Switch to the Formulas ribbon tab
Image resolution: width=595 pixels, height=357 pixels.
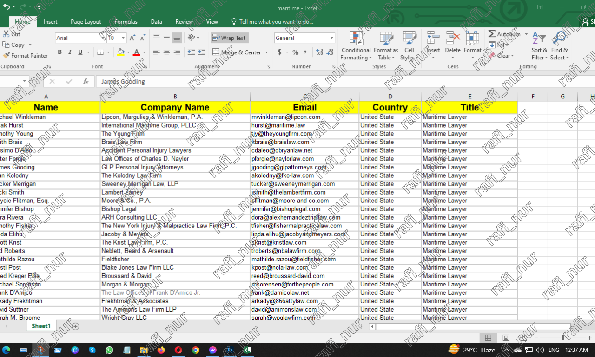[x=125, y=21]
